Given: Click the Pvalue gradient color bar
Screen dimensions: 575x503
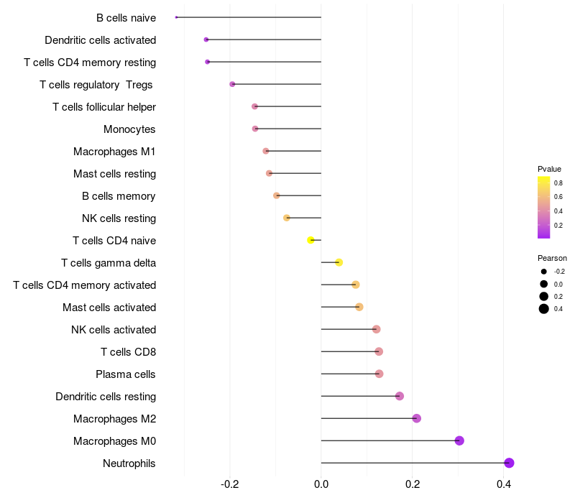Looking at the screenshot, I should [543, 207].
